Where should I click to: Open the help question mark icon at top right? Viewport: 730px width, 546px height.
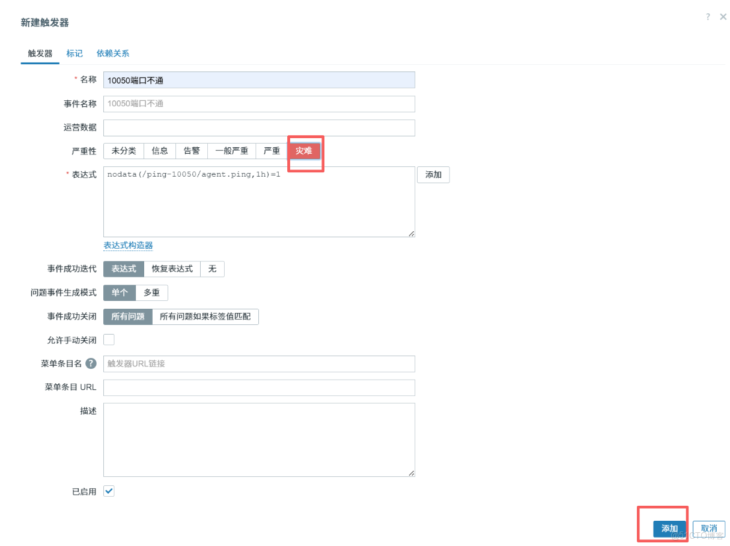click(x=708, y=17)
